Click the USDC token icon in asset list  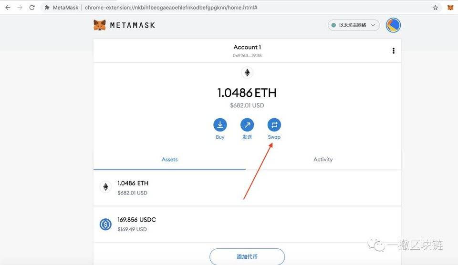click(x=105, y=224)
